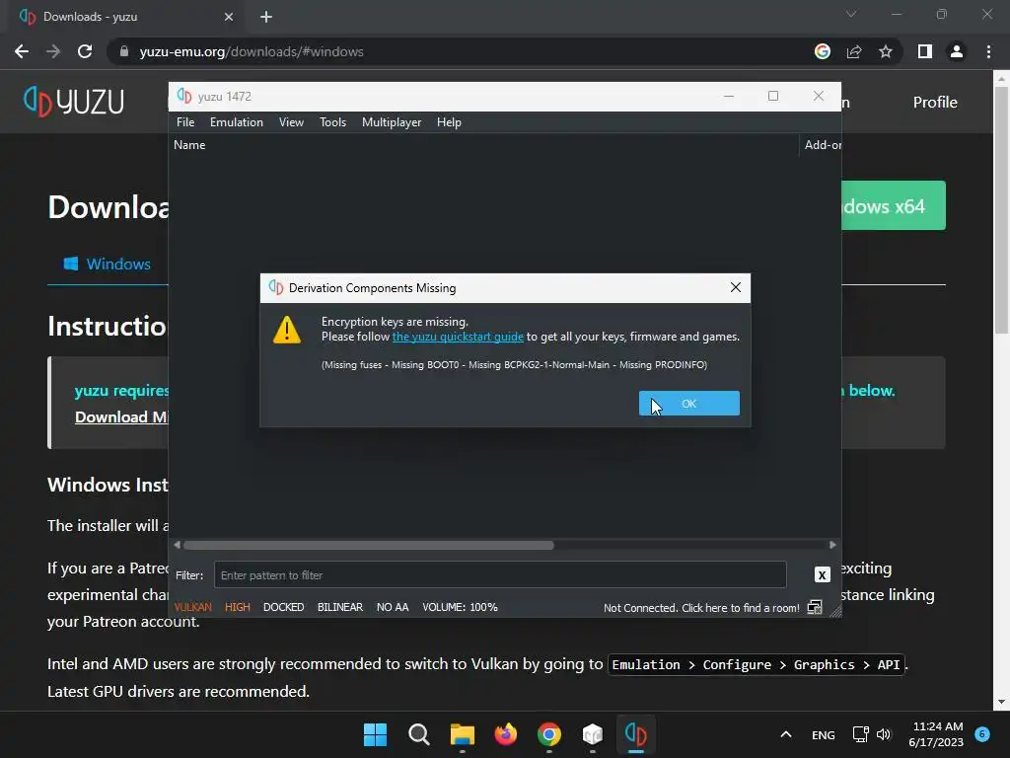Viewport: 1010px width, 758px height.
Task: Reload the yuzu downloads page
Action: [x=85, y=51]
